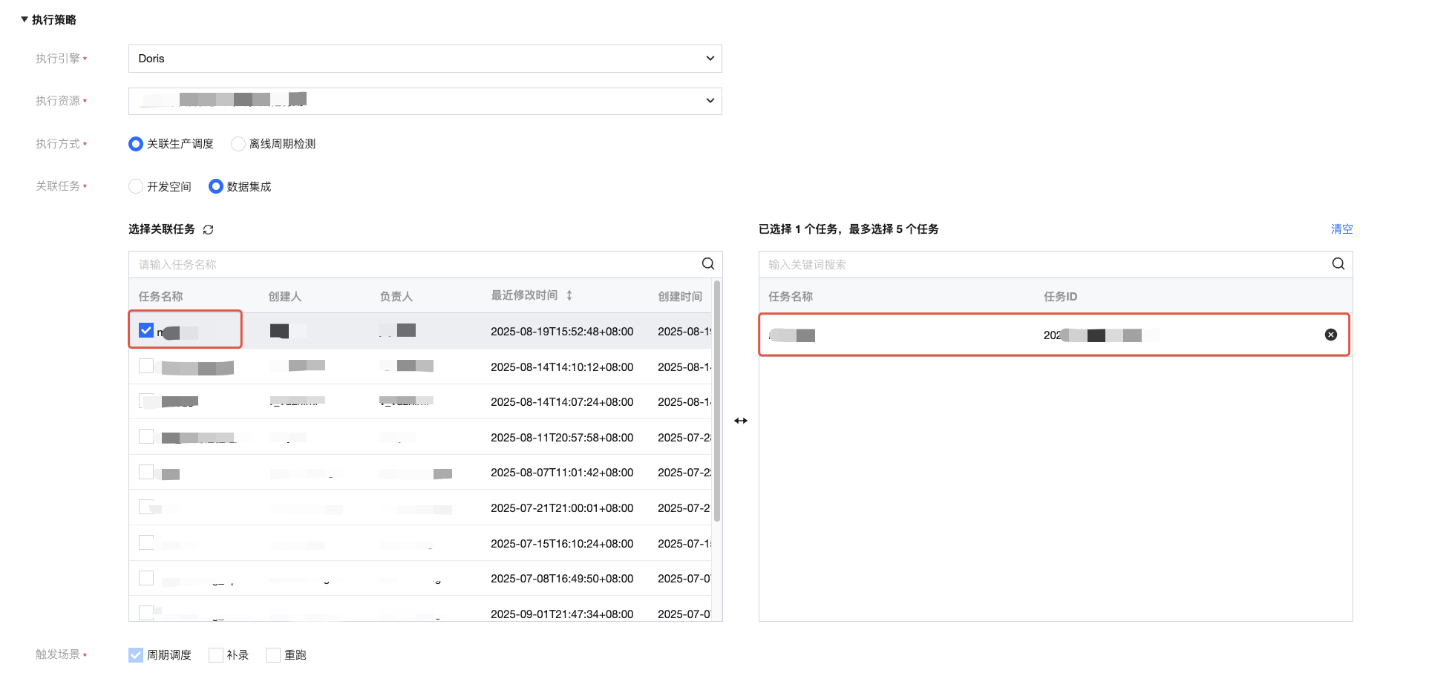Click the transfer arrows between panels

point(740,421)
